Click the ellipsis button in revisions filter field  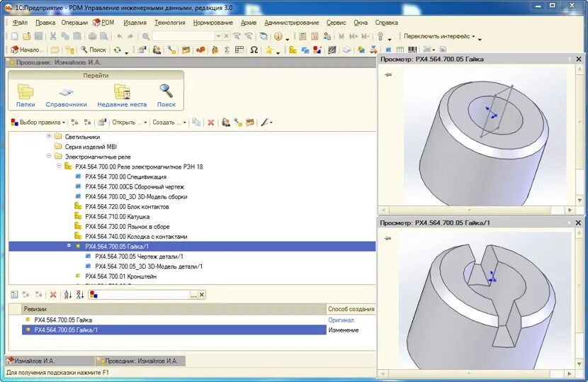(x=193, y=295)
